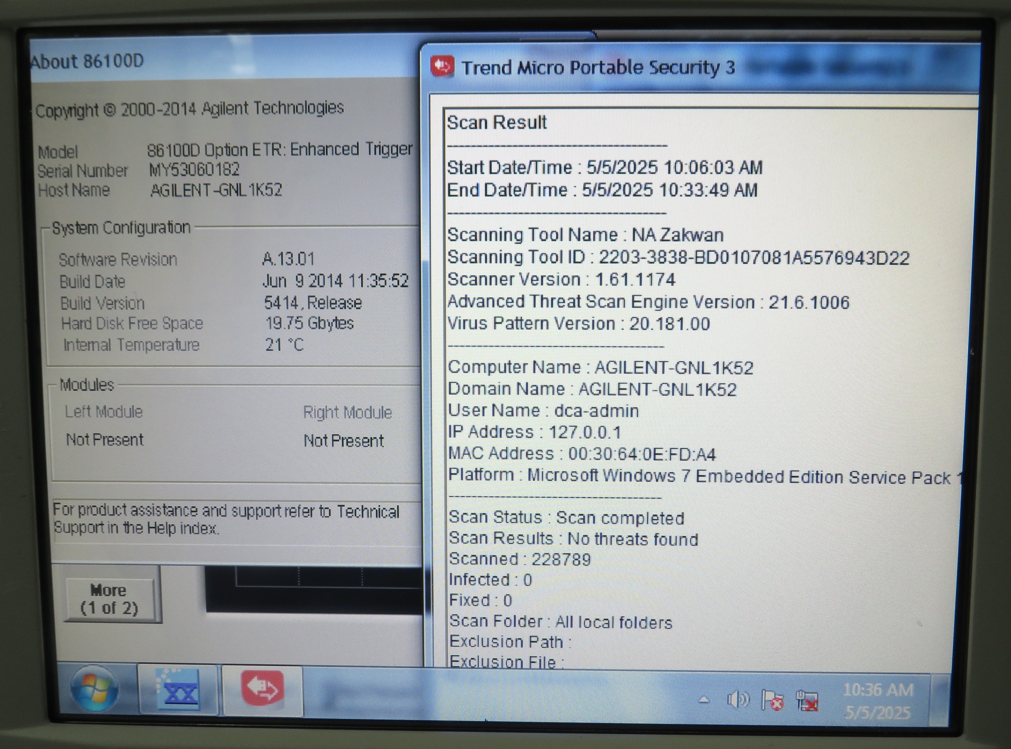Screen dimensions: 1011x749
Task: Click Right Module Not Present text
Action: 344,440
